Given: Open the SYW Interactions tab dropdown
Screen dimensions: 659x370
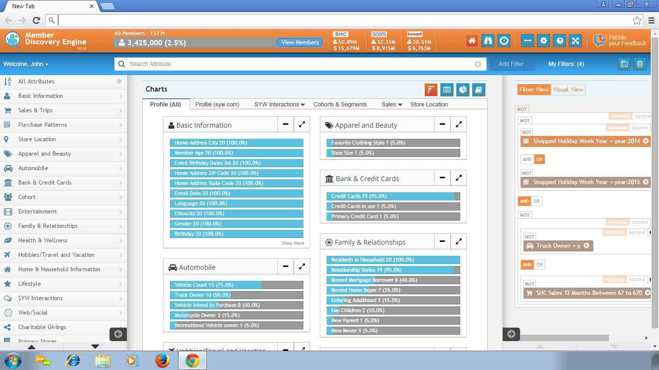Looking at the screenshot, I should coord(279,105).
